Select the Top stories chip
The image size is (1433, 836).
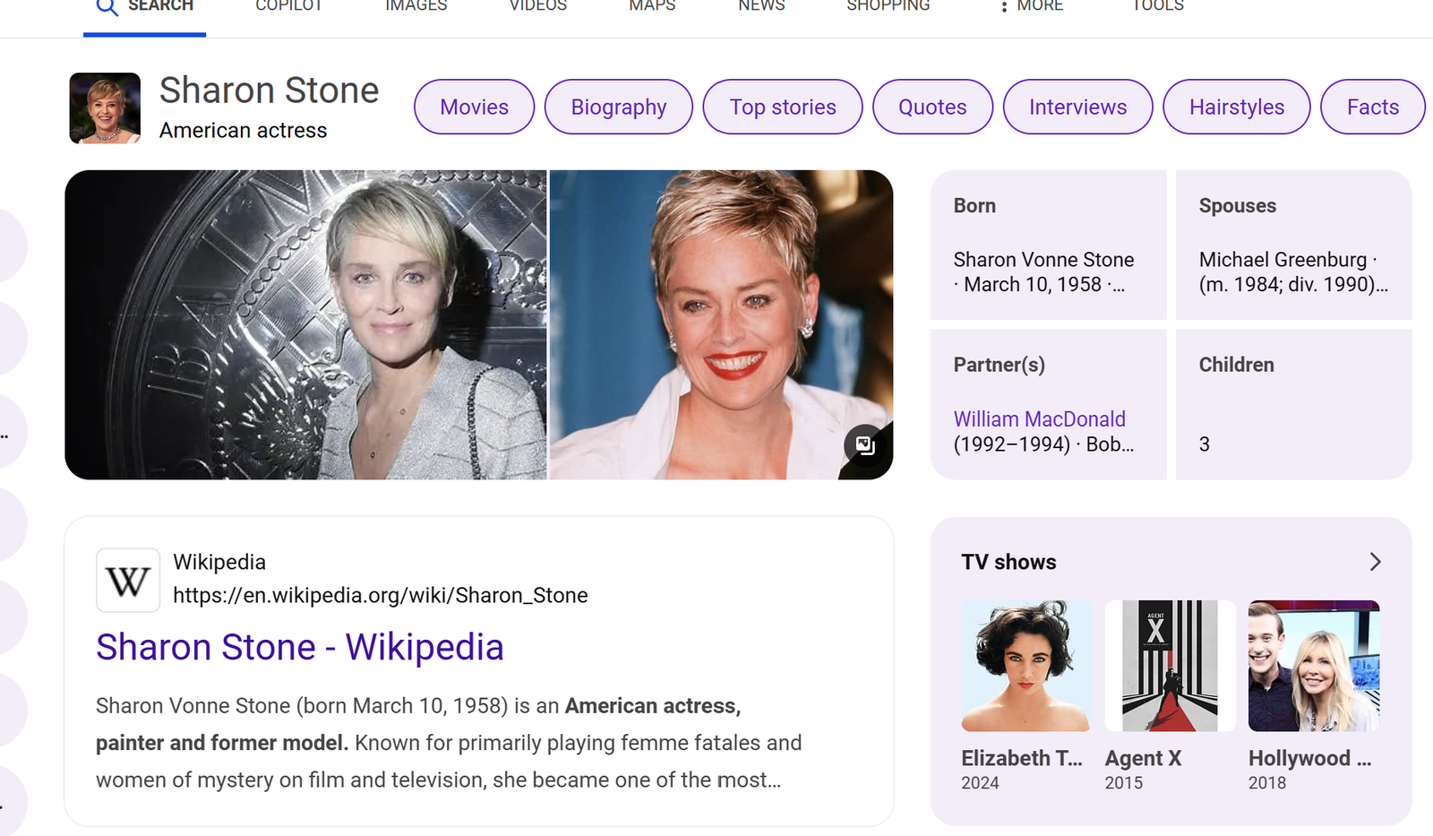(782, 107)
